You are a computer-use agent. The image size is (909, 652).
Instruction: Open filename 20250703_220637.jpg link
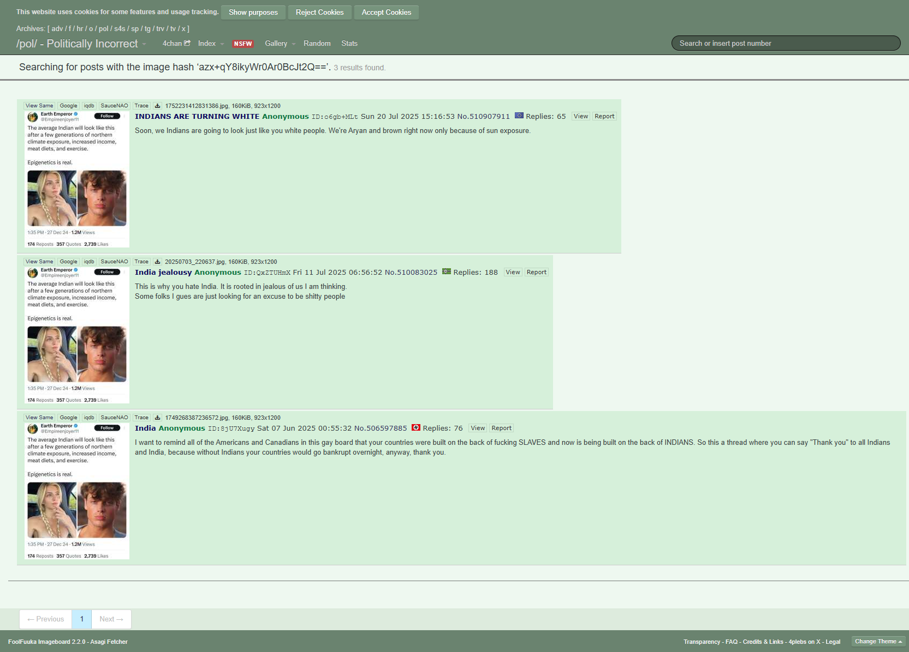[x=195, y=262]
